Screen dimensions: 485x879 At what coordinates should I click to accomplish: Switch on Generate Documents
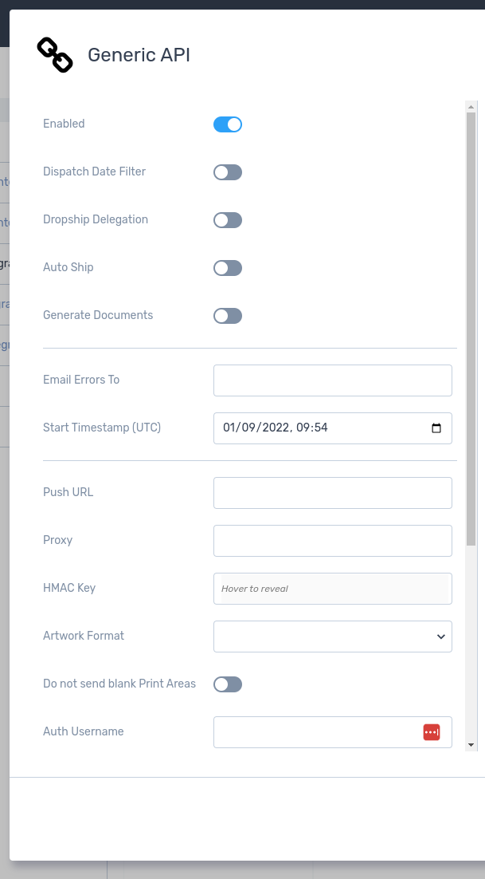[x=228, y=316]
